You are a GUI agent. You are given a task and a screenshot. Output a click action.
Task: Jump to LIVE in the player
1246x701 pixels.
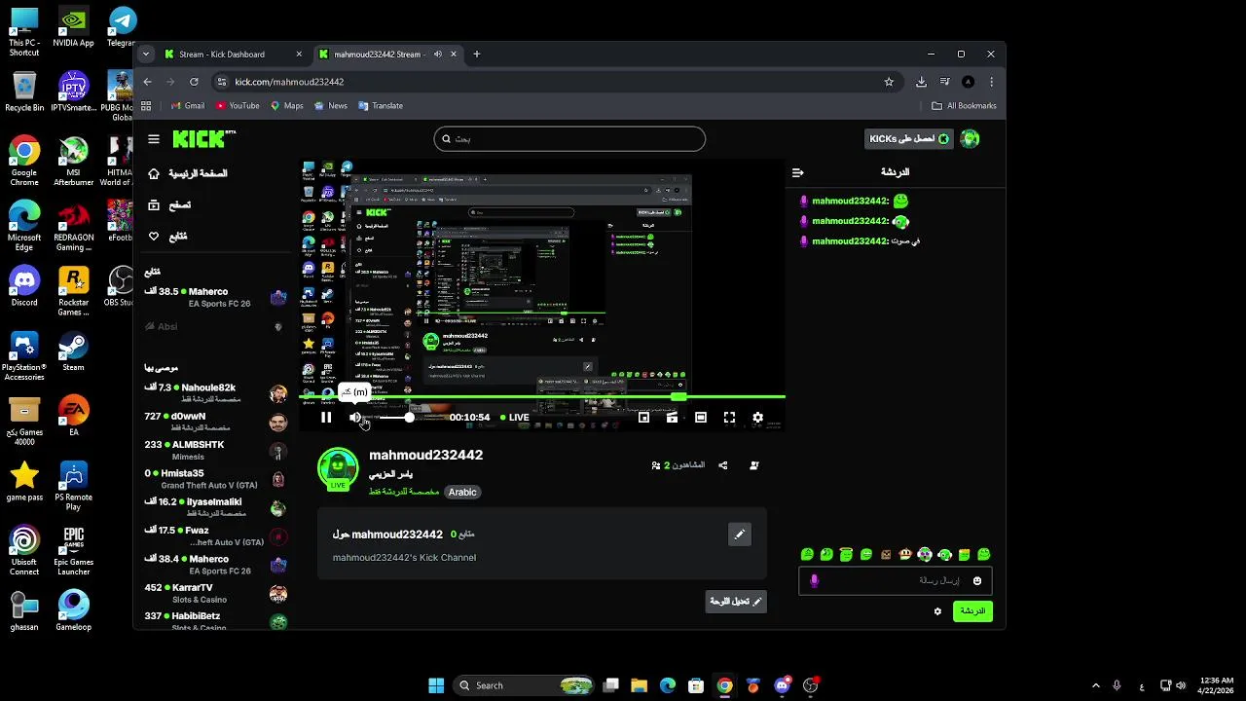click(514, 418)
